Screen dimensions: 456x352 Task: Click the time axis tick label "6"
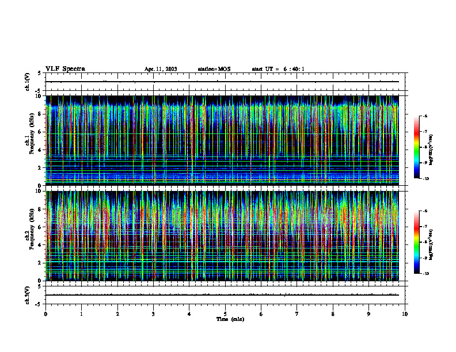click(261, 314)
